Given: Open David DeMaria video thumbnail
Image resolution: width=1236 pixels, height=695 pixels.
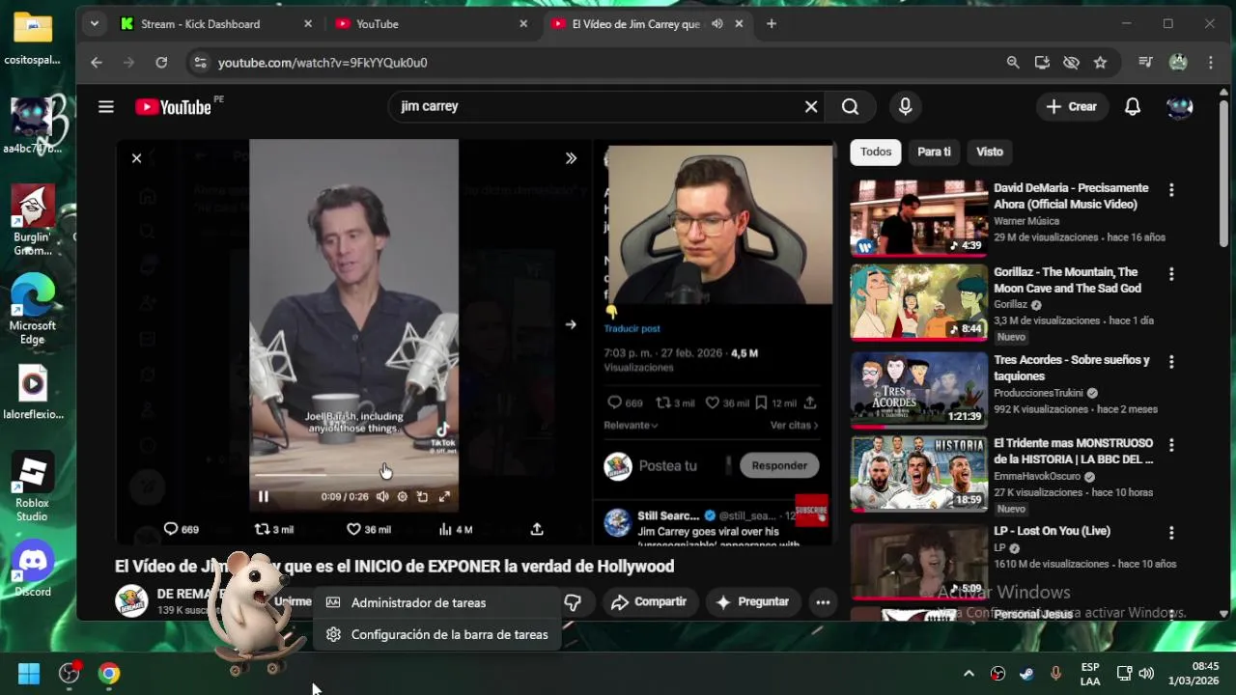Looking at the screenshot, I should (x=918, y=218).
